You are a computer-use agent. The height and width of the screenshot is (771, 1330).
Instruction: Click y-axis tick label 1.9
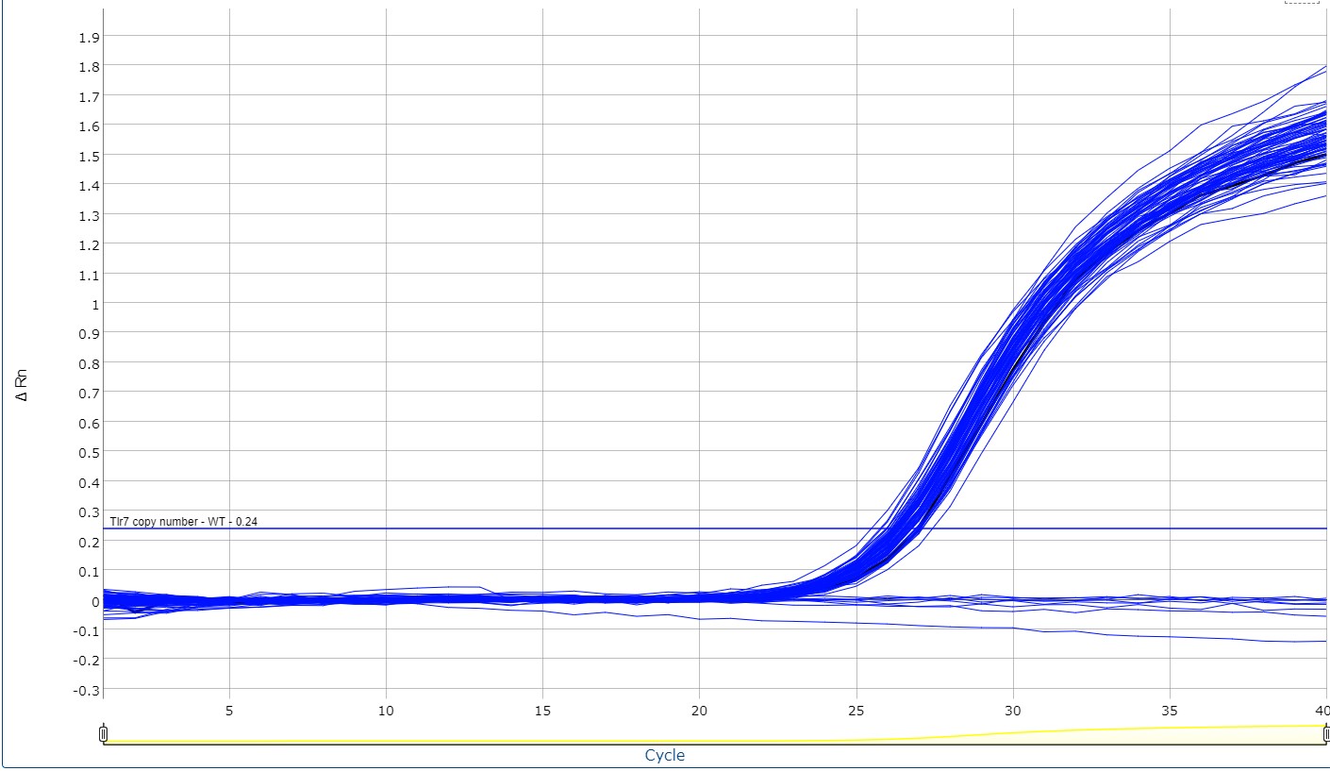(87, 37)
